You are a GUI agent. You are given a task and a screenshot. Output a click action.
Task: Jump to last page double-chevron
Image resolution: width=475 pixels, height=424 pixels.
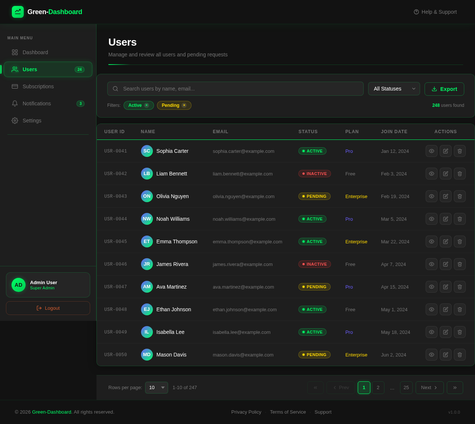[455, 388]
